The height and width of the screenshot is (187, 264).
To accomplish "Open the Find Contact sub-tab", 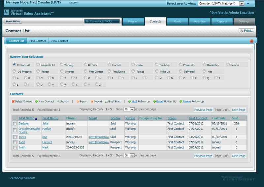I will click(x=38, y=41).
